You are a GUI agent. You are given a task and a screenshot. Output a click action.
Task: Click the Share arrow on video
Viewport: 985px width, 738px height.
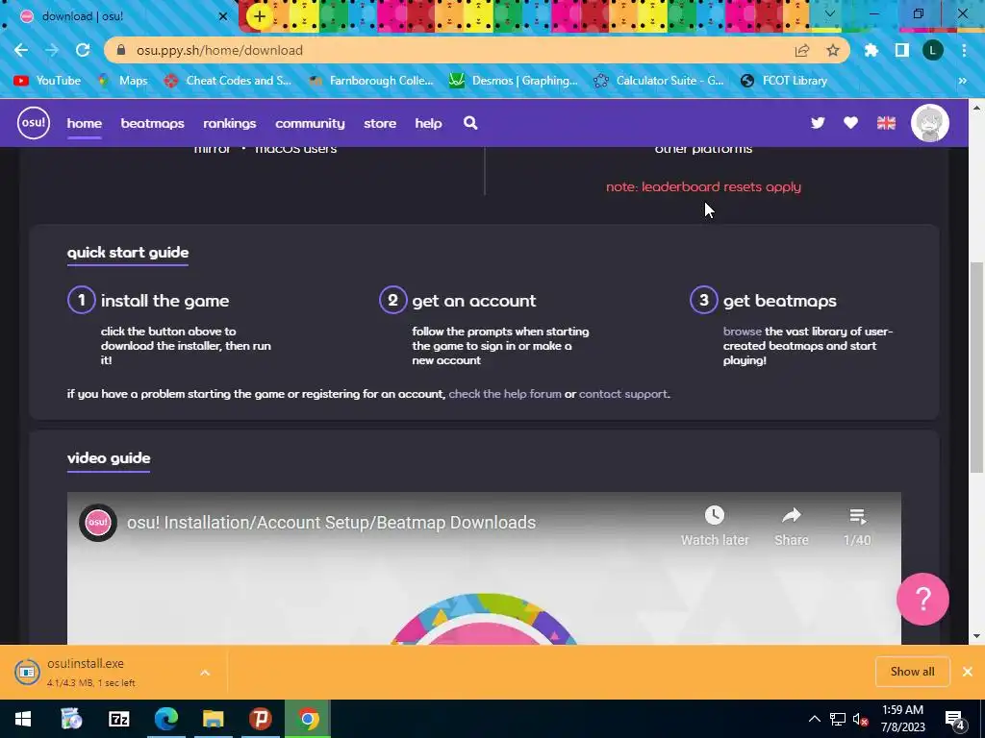791,516
